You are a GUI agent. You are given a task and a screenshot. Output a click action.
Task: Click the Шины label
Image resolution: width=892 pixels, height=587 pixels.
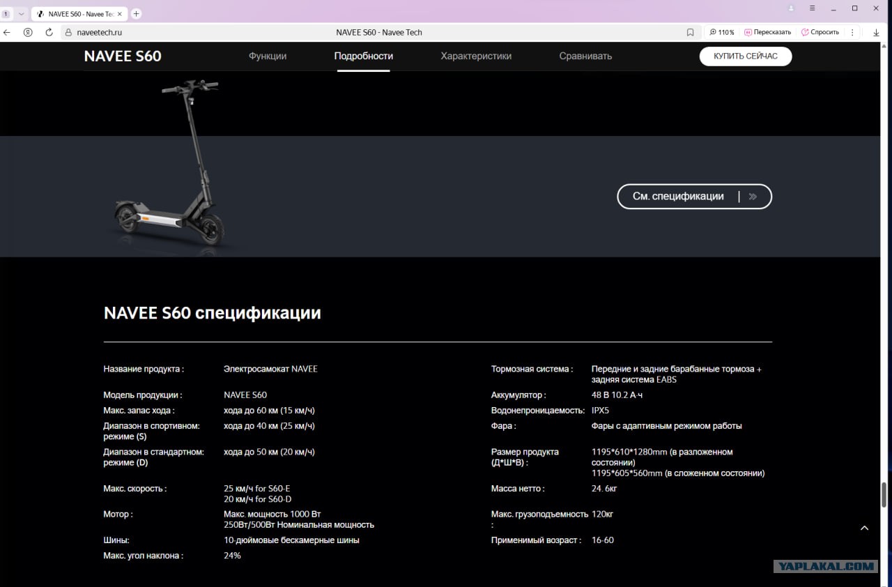(116, 540)
